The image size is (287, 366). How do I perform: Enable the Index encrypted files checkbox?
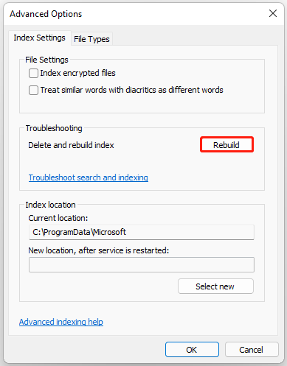[33, 73]
